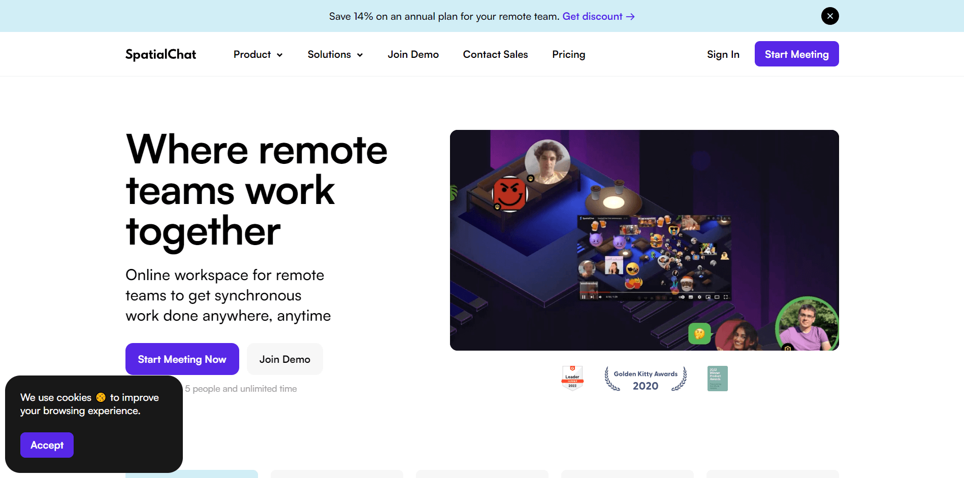The height and width of the screenshot is (478, 964).
Task: Click the green Product Awards badge
Action: click(717, 379)
